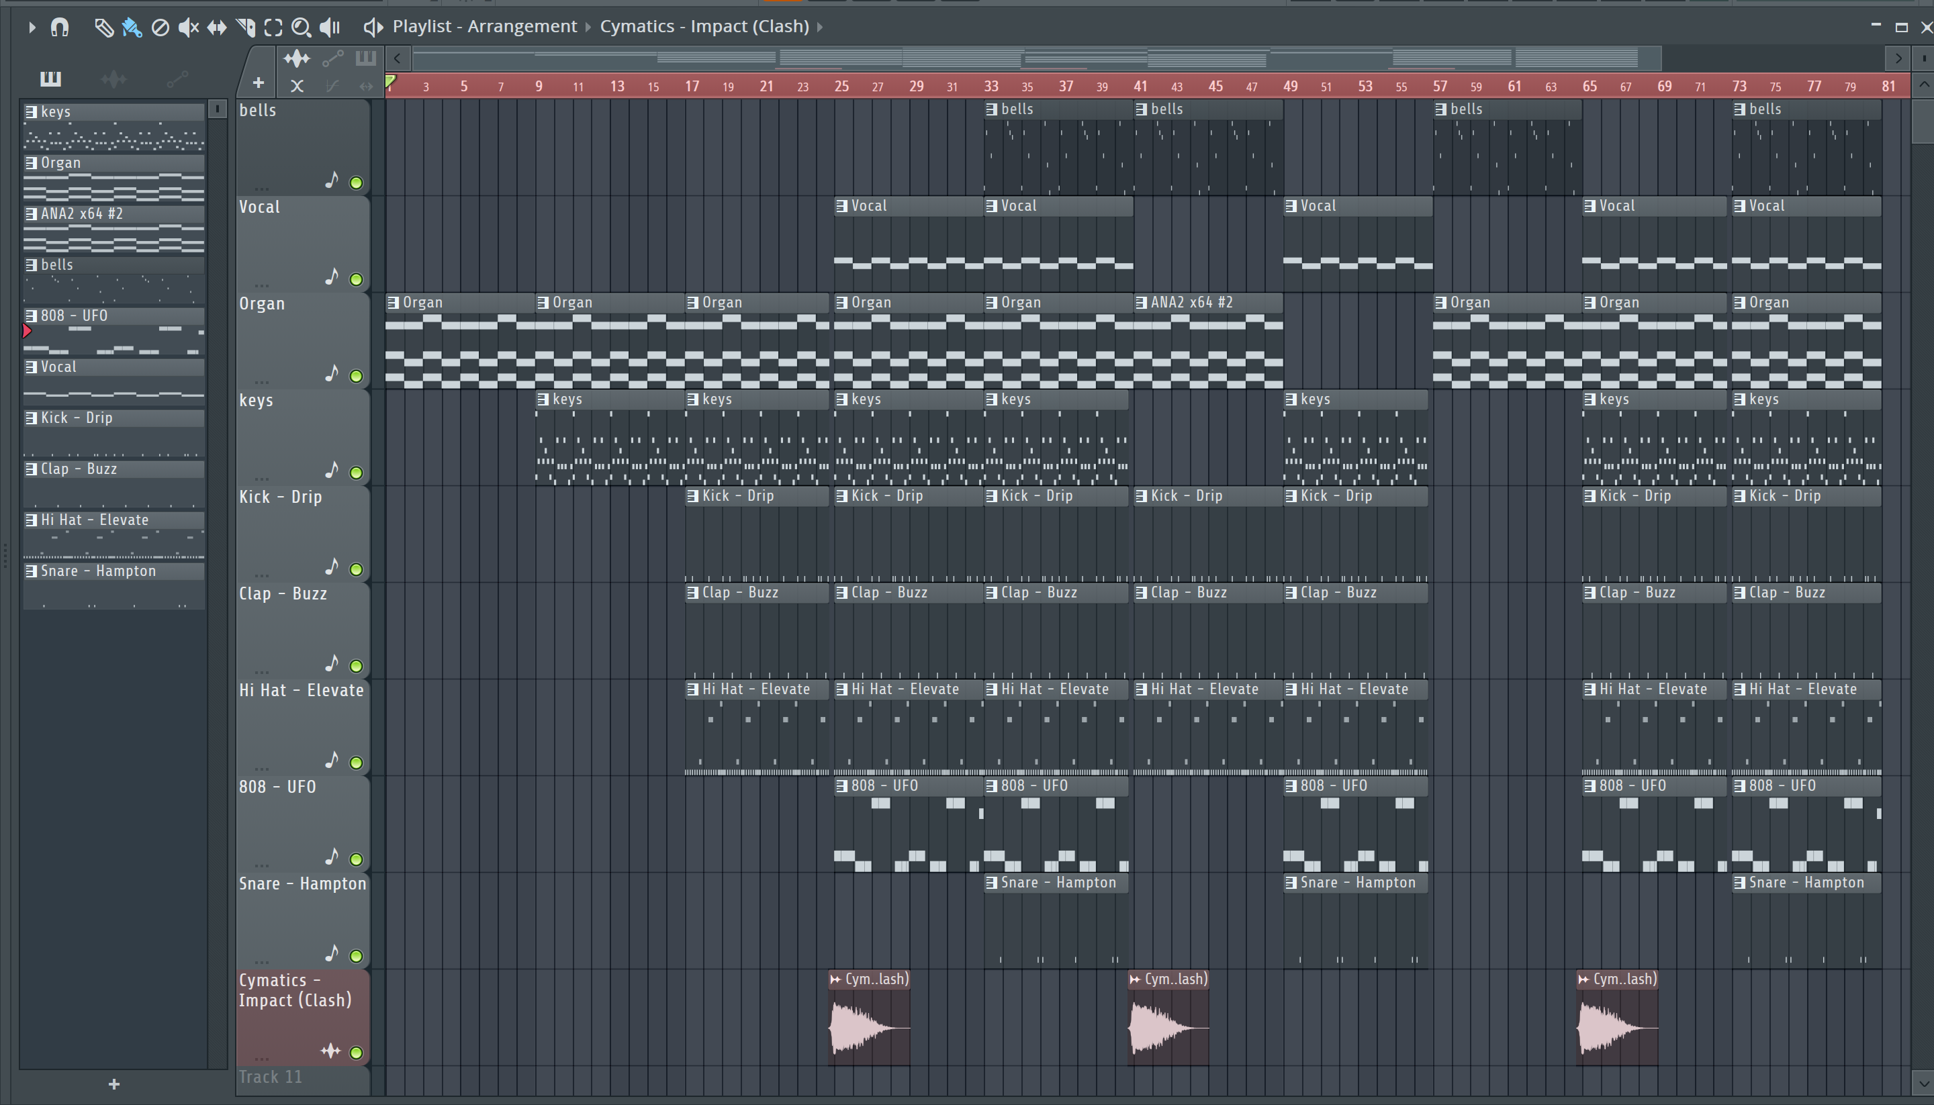Image resolution: width=1934 pixels, height=1105 pixels.
Task: Open arrow after Cymatics - Impact (Clash) breadcrumb
Action: [821, 28]
